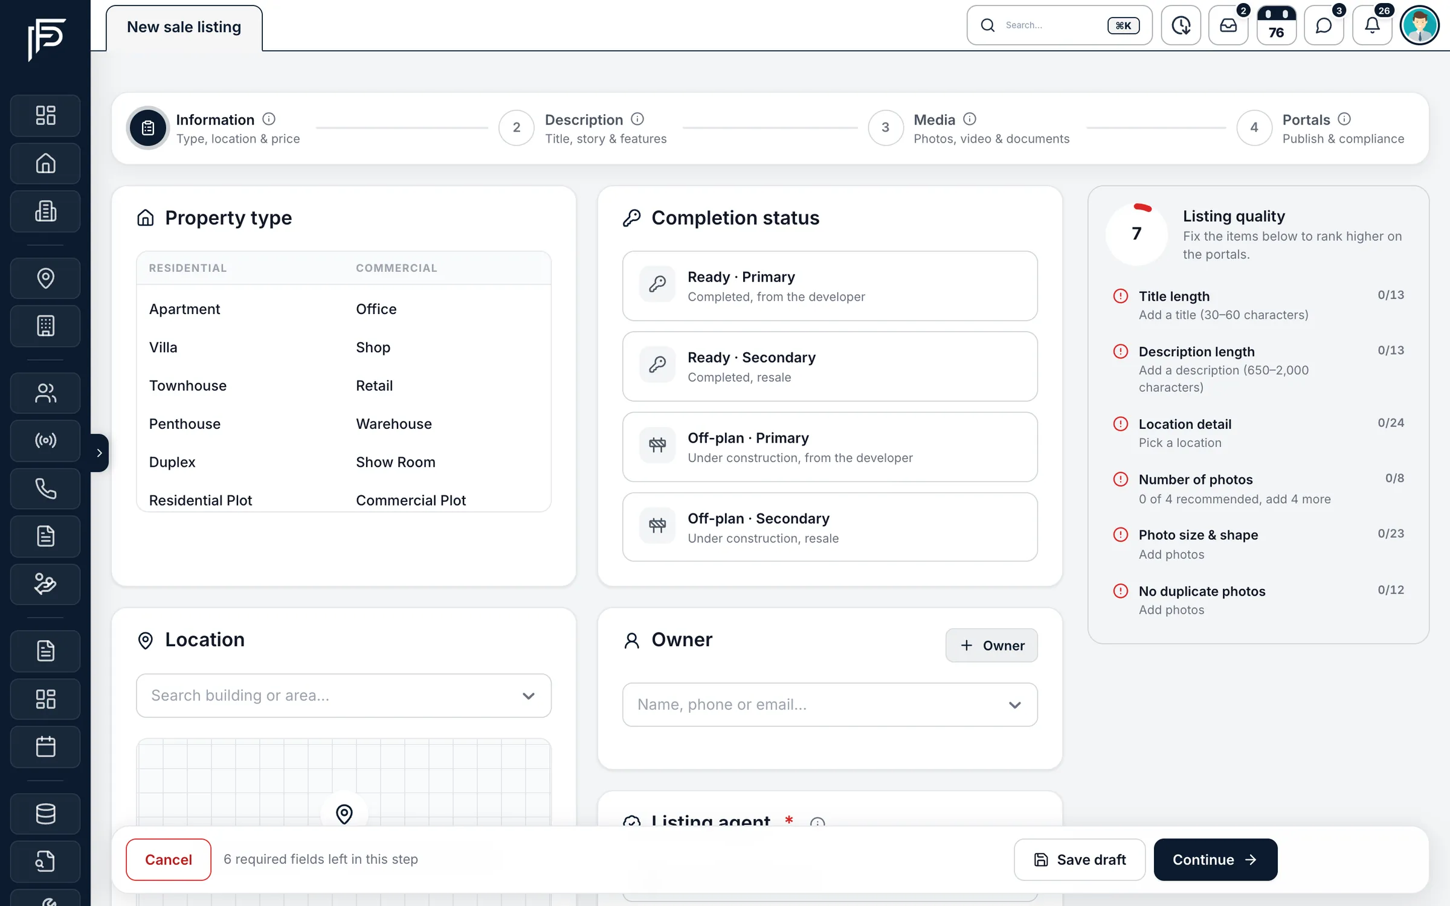Open the calendar widget showing 76
This screenshot has width=1450, height=906.
1276,25
